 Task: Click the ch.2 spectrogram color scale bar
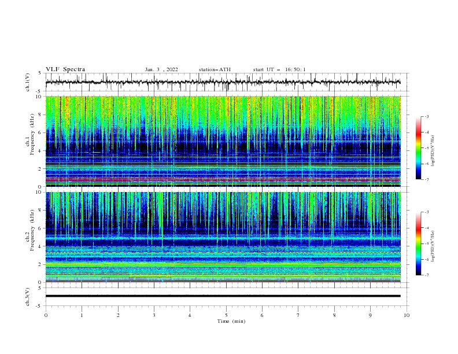(x=418, y=244)
